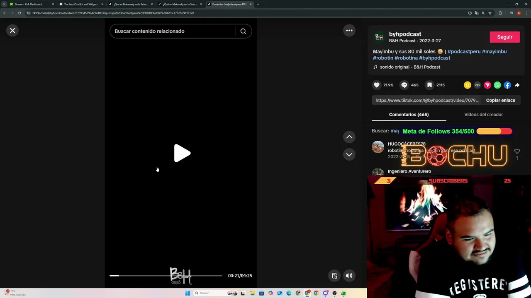The width and height of the screenshot is (531, 298).
Task: Go back with the browser back arrow
Action: click(5, 13)
